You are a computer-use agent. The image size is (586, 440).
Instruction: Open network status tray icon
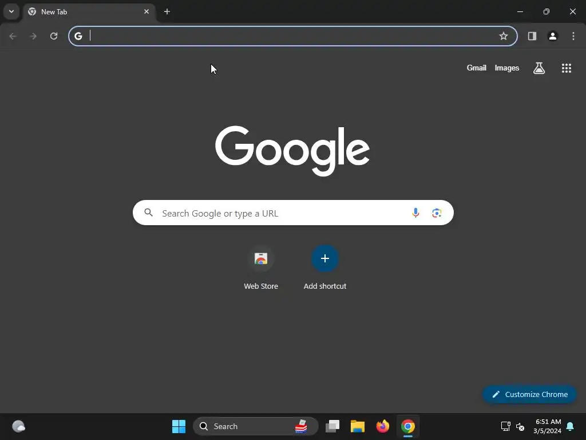tap(506, 426)
